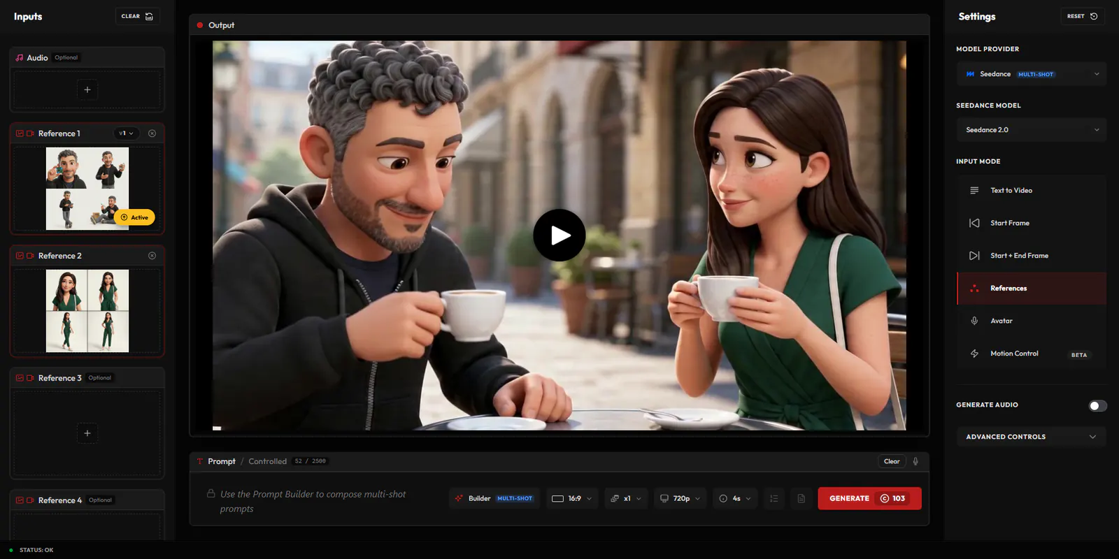Click the microphone icon in the Prompt bar
The width and height of the screenshot is (1119, 559).
coord(915,461)
